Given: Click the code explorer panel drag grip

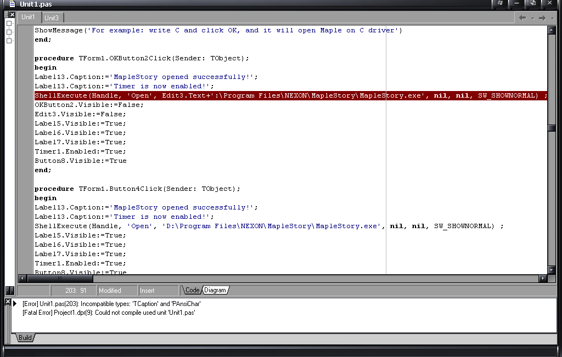Looking at the screenshot, I should tap(6, 15).
